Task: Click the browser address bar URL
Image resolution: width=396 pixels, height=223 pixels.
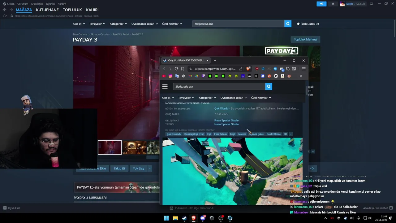Action: [x=215, y=69]
